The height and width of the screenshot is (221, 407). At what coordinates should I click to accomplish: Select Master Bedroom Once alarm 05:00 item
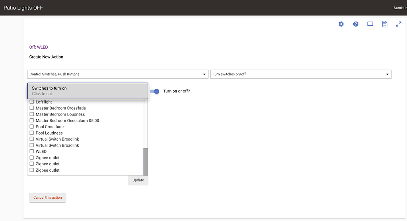coord(67,121)
